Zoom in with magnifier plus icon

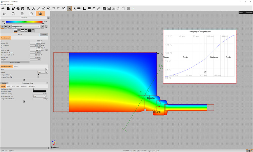pos(34,8)
